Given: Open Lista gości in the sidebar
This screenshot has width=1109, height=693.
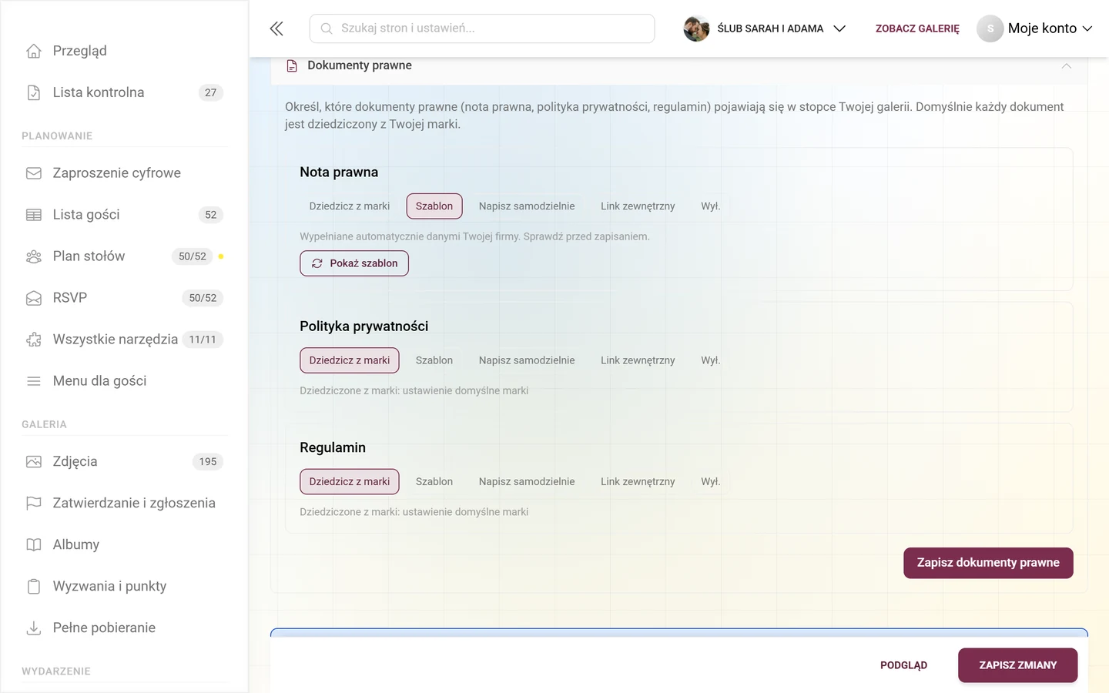Looking at the screenshot, I should [x=125, y=215].
